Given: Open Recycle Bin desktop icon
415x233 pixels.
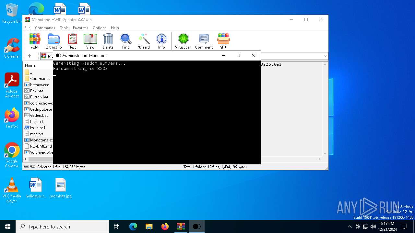Looking at the screenshot, I should pyautogui.click(x=12, y=14).
